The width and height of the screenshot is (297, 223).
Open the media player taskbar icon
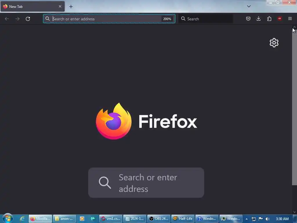click(82, 219)
